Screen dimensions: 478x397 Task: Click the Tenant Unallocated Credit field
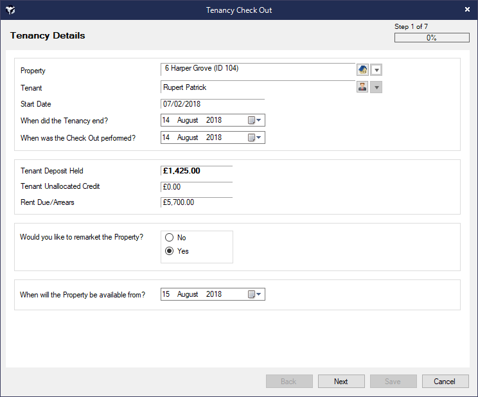point(196,187)
